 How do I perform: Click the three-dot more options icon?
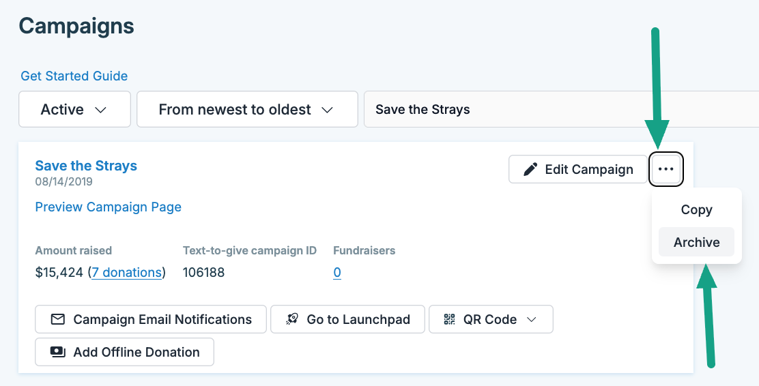pyautogui.click(x=666, y=169)
